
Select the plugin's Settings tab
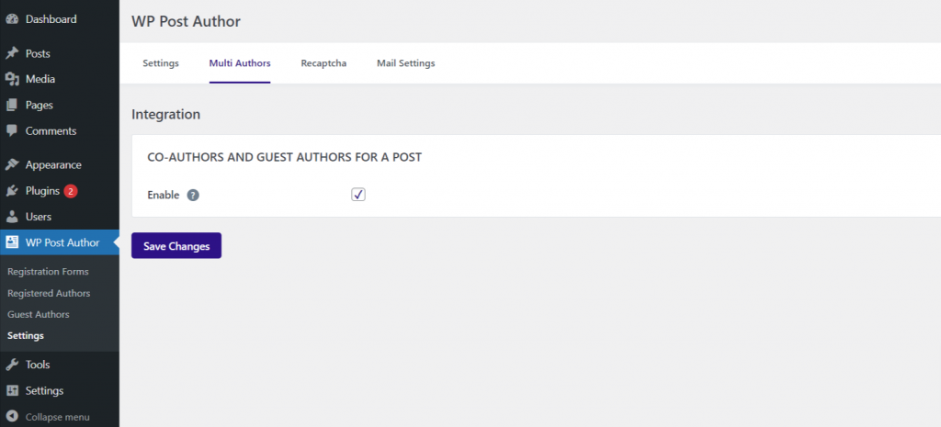pos(161,63)
